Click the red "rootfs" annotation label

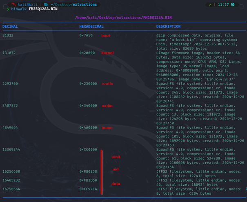tap(107, 84)
